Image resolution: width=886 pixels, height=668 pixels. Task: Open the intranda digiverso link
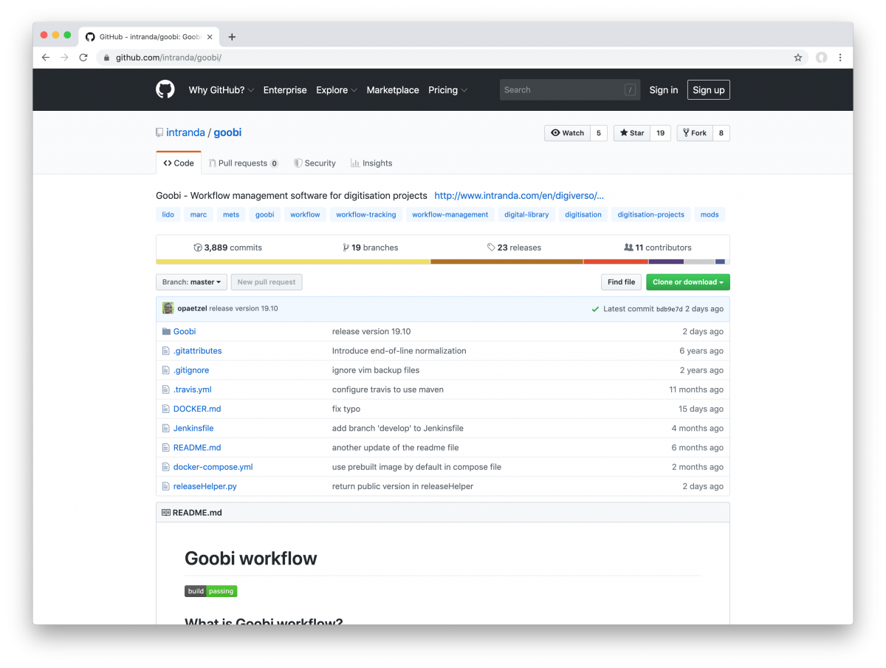coord(519,195)
